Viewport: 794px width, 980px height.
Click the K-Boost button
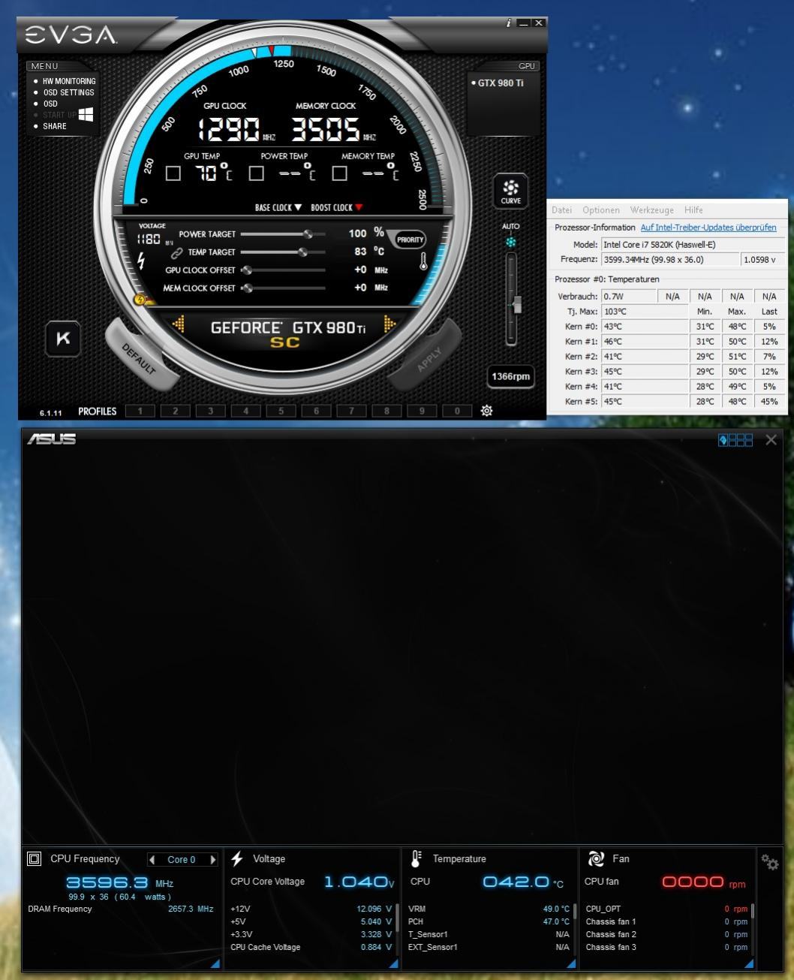pos(63,339)
